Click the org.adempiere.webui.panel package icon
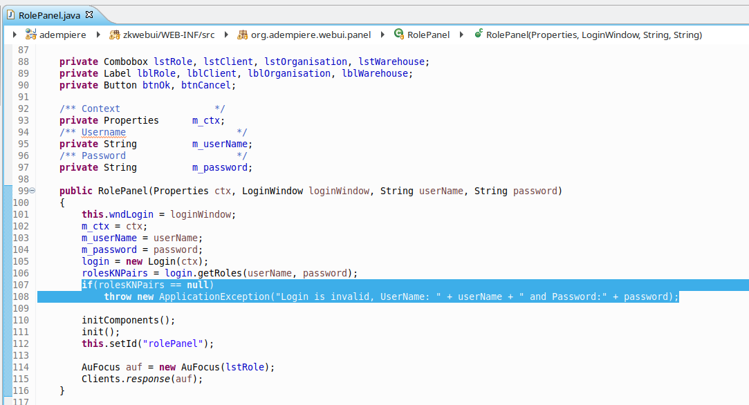The image size is (749, 405). tap(243, 35)
